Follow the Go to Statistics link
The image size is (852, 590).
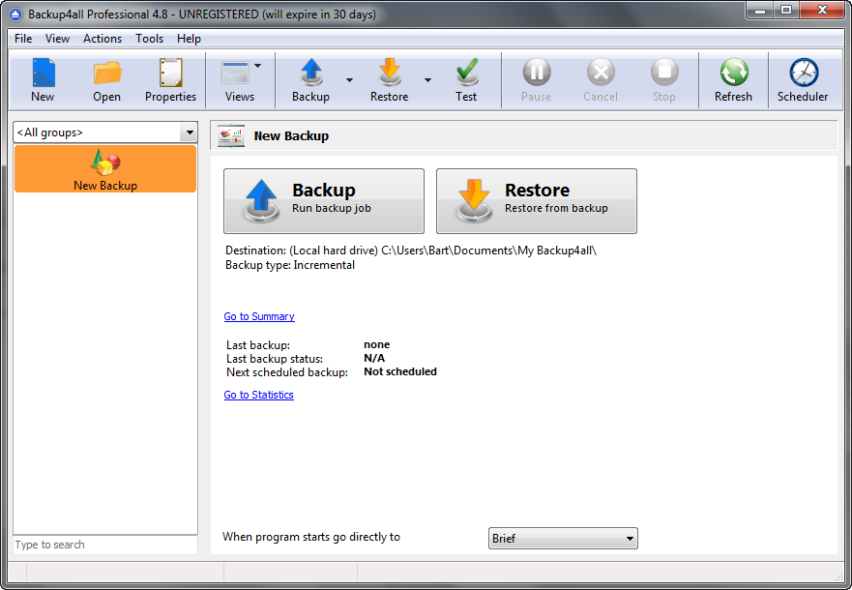click(258, 395)
